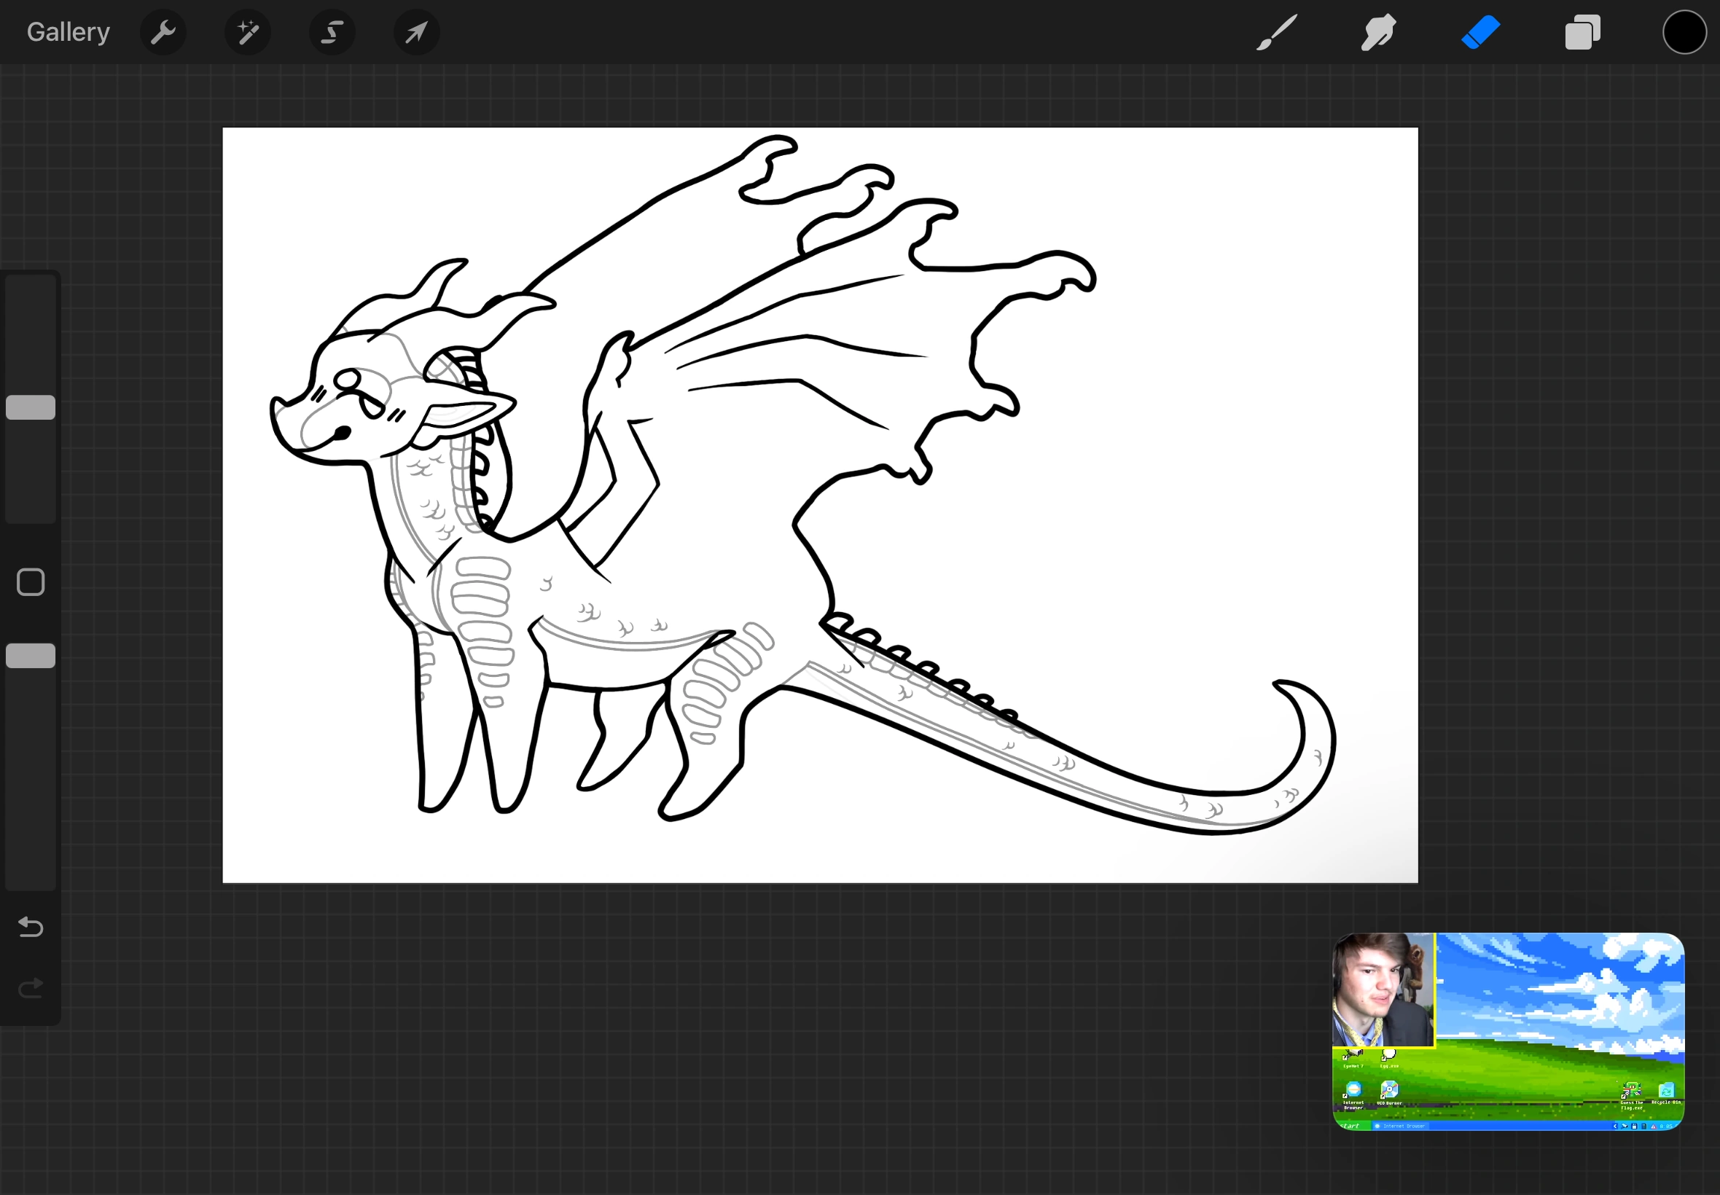Click Internet Browser tab on video taskbar
This screenshot has width=1720, height=1195.
(x=1401, y=1125)
